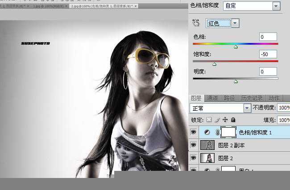Open the 路径 panel tab

click(x=229, y=98)
